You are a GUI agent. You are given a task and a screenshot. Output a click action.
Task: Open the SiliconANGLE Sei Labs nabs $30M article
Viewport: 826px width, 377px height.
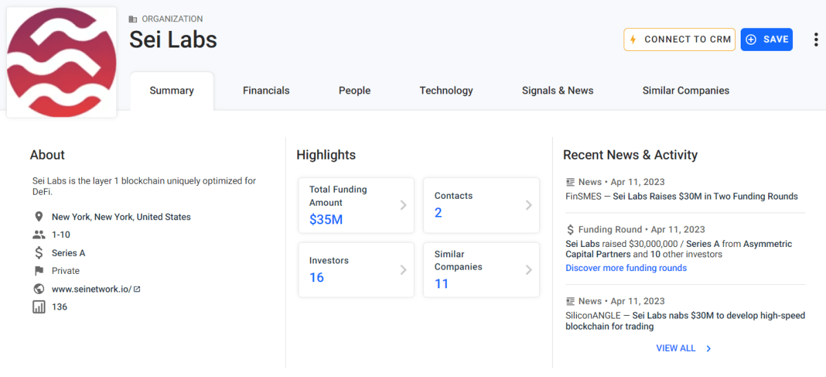coord(685,321)
